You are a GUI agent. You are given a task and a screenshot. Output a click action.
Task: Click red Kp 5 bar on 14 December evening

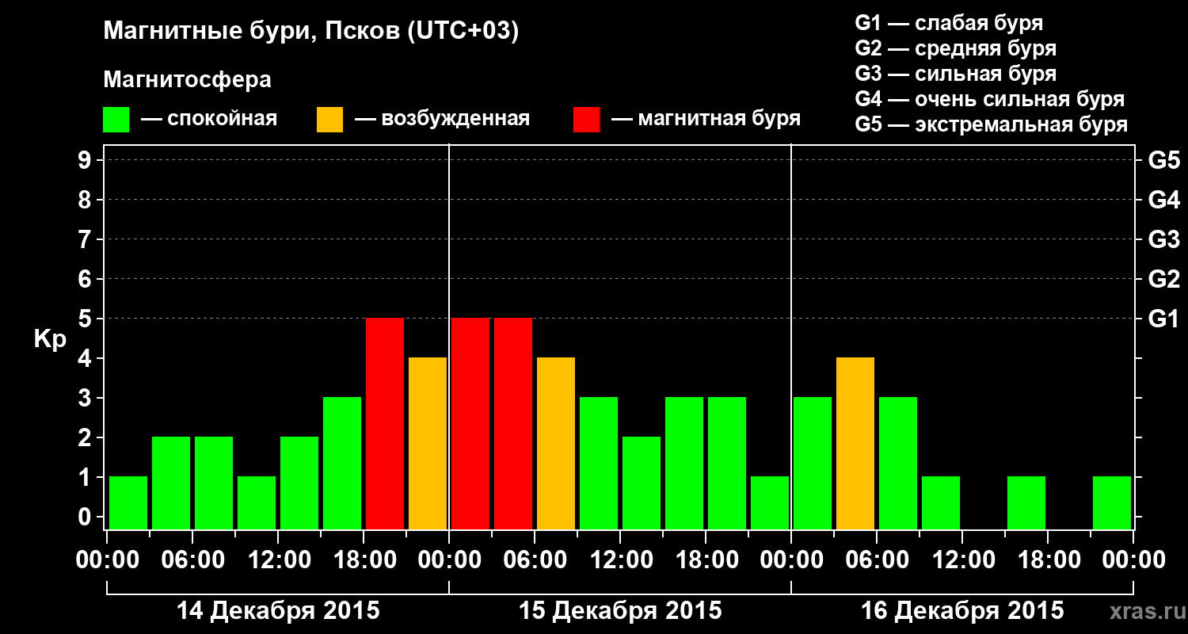pyautogui.click(x=385, y=423)
